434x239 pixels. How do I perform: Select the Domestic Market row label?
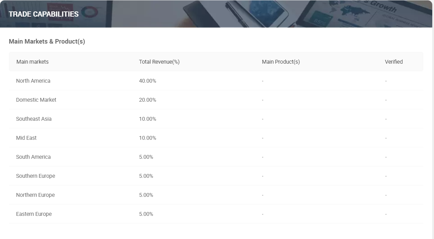pos(36,100)
